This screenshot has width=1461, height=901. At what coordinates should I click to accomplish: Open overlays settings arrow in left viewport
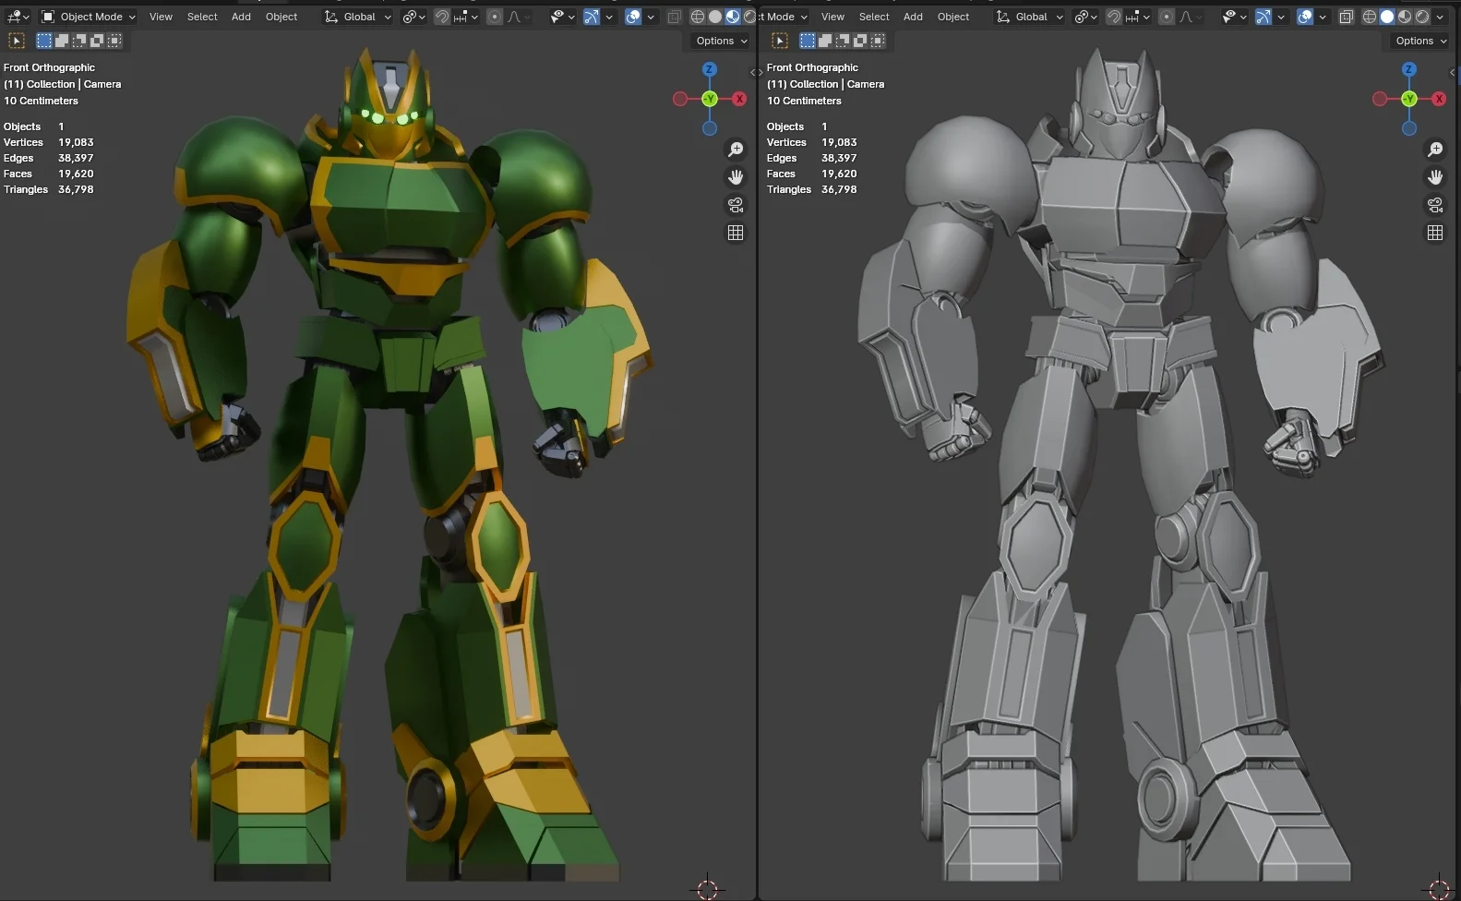coord(651,17)
